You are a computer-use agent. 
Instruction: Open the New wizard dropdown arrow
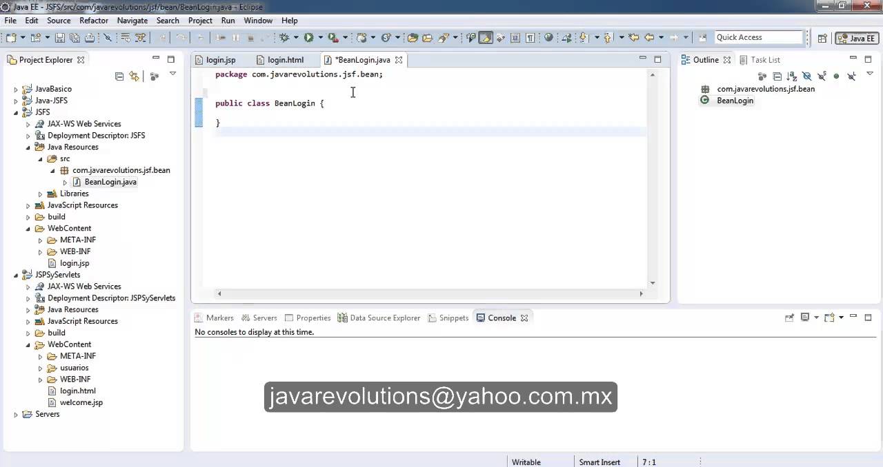(x=23, y=38)
